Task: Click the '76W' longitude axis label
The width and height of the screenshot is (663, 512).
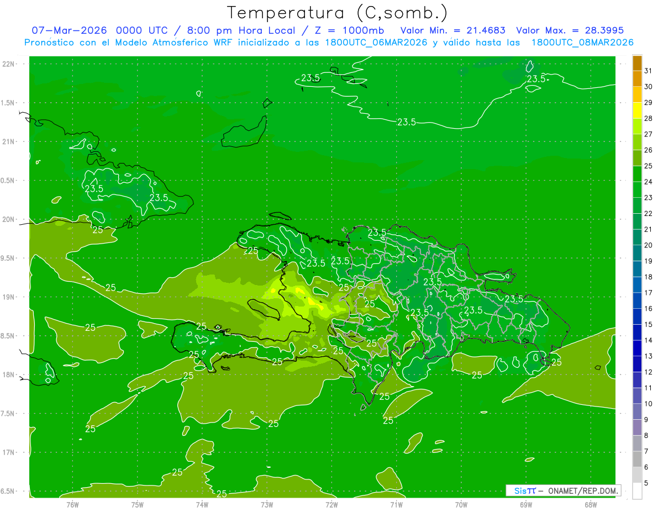Action: tap(72, 504)
